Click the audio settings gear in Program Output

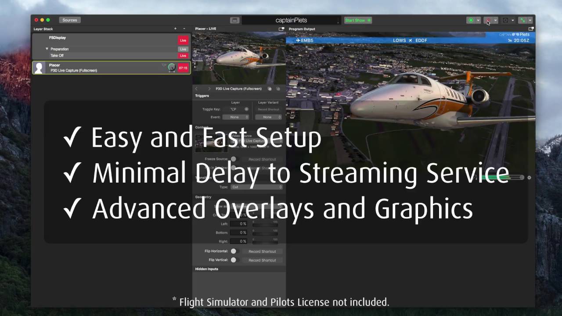(529, 177)
